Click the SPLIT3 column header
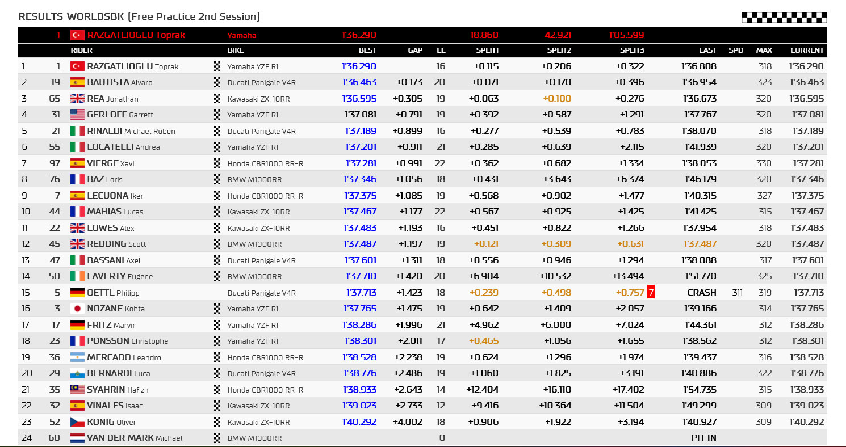This screenshot has height=447, width=846. (632, 50)
